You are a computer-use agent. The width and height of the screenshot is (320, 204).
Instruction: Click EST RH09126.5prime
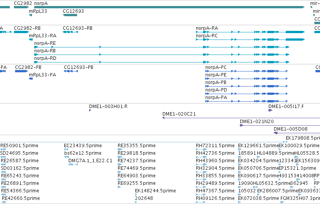215,198
